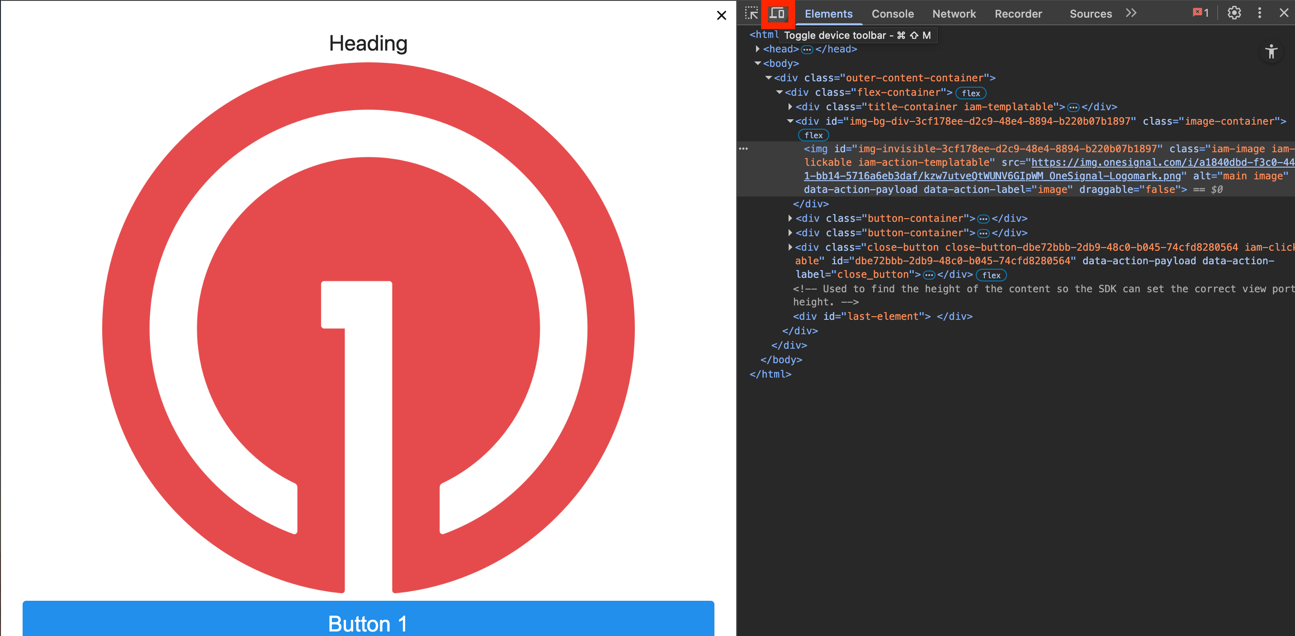Toggle flex badge on flex-container
This screenshot has width=1295, height=636.
[970, 93]
